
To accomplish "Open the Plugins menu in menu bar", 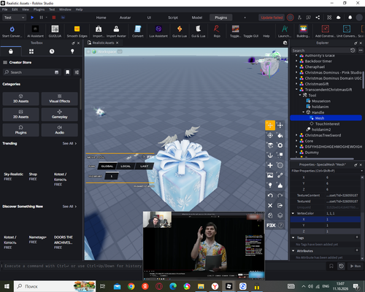I will pyautogui.click(x=39, y=9).
